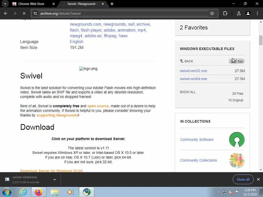The width and height of the screenshot is (263, 197).
Task: Show hidden system tray icons arrow
Action: point(218,192)
